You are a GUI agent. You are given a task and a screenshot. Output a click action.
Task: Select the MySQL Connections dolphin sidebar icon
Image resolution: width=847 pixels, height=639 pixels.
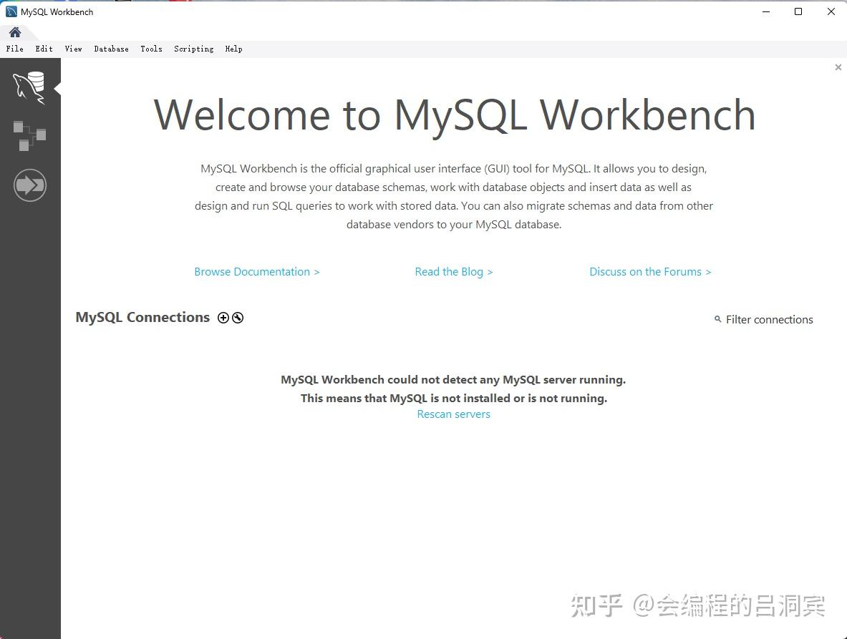(30, 86)
